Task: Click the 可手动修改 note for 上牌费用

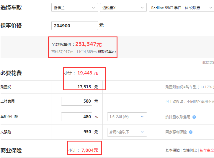Action: click(190, 101)
